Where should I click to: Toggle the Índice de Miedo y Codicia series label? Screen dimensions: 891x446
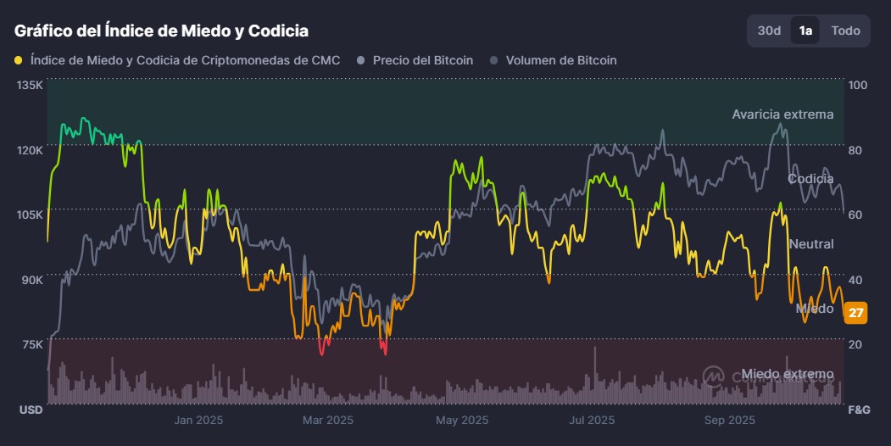185,60
